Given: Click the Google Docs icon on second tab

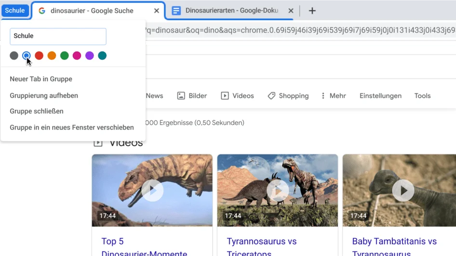Looking at the screenshot, I should point(176,11).
